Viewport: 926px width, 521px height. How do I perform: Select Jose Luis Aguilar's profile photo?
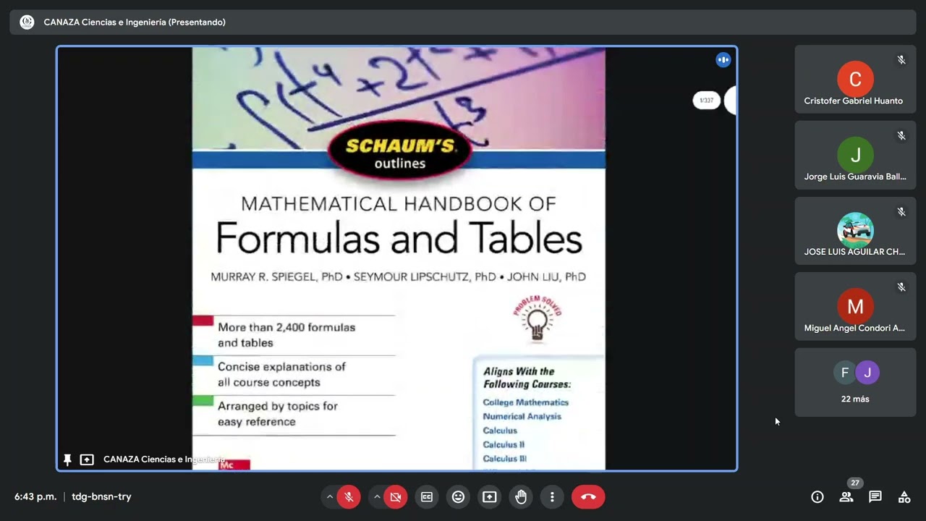coord(855,230)
